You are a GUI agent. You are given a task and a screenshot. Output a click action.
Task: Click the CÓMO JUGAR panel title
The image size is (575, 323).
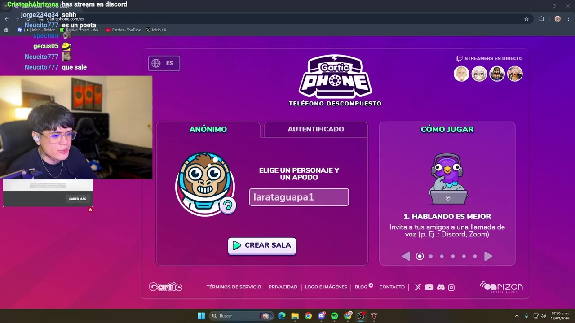(447, 129)
